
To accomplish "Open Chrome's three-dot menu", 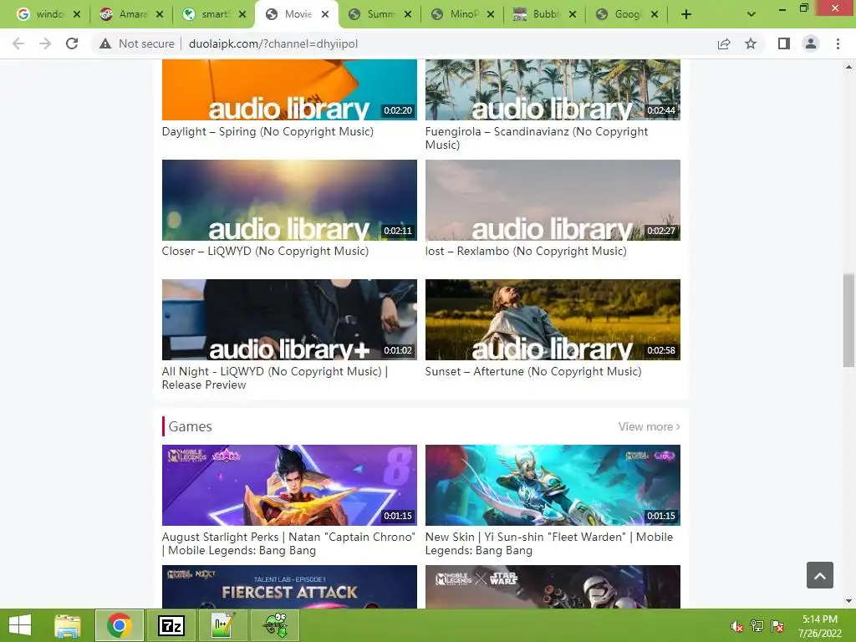I will coord(838,43).
